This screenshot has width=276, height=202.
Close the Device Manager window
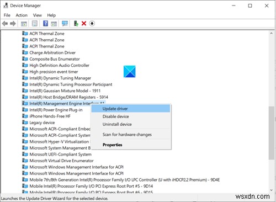pos(267,6)
